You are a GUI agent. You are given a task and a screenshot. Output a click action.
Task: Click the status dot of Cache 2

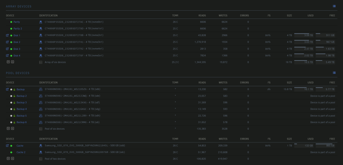11,152
